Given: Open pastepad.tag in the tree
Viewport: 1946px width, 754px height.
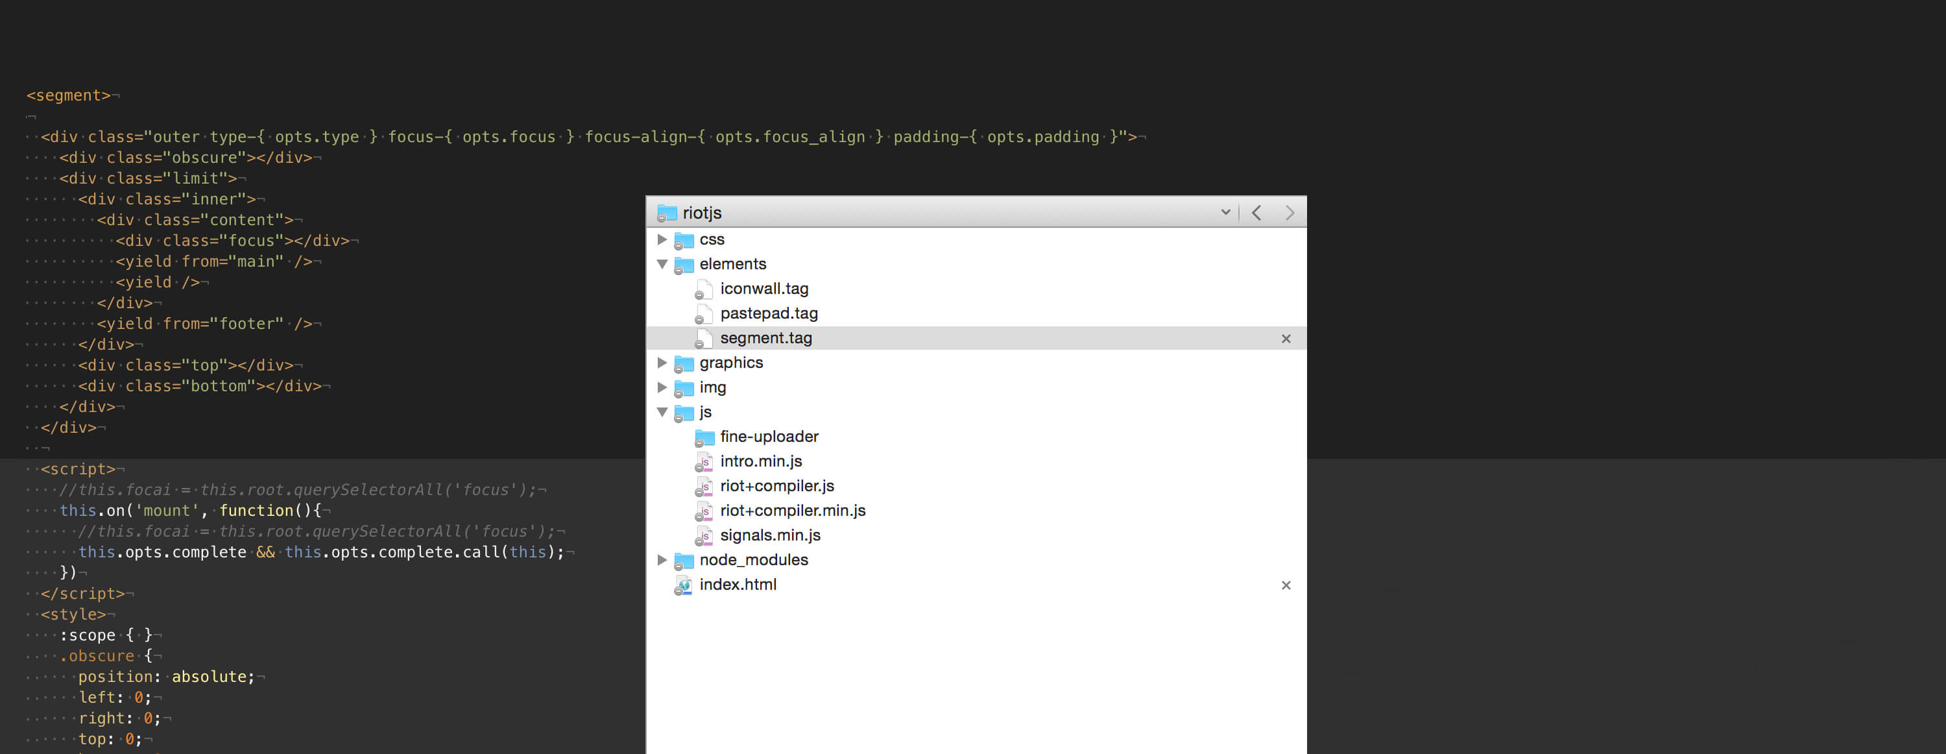Looking at the screenshot, I should [x=768, y=313].
